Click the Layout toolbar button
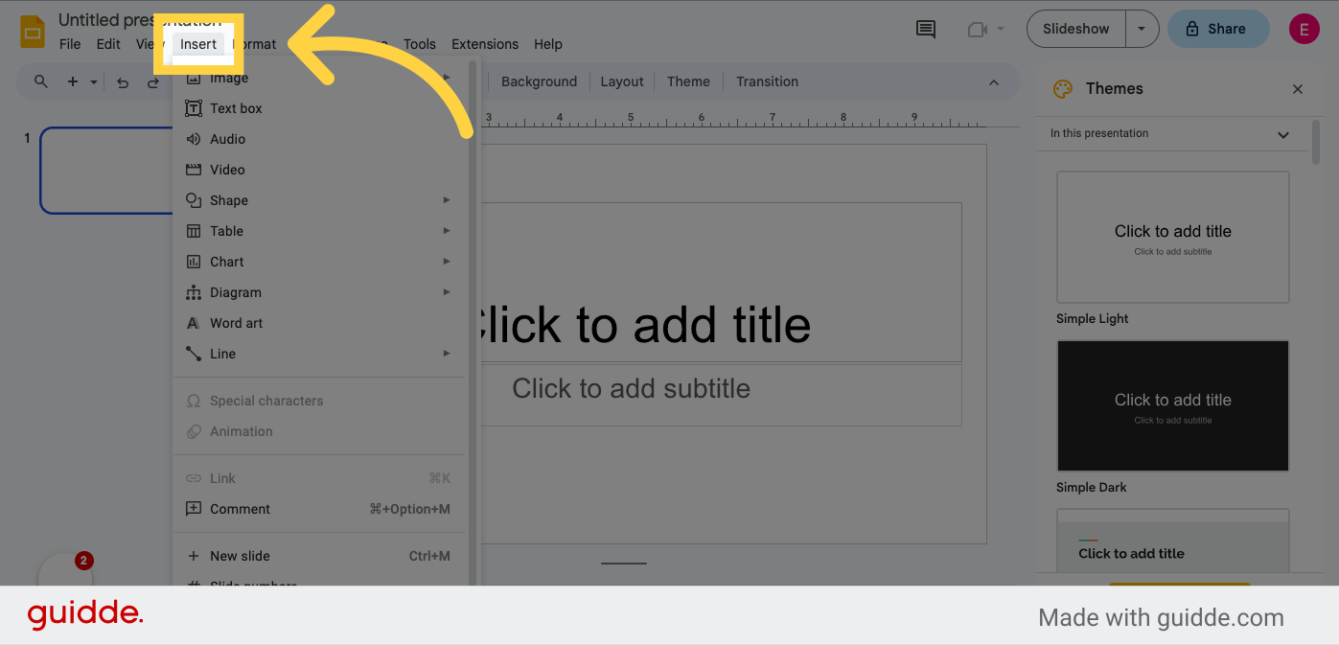 tap(622, 81)
